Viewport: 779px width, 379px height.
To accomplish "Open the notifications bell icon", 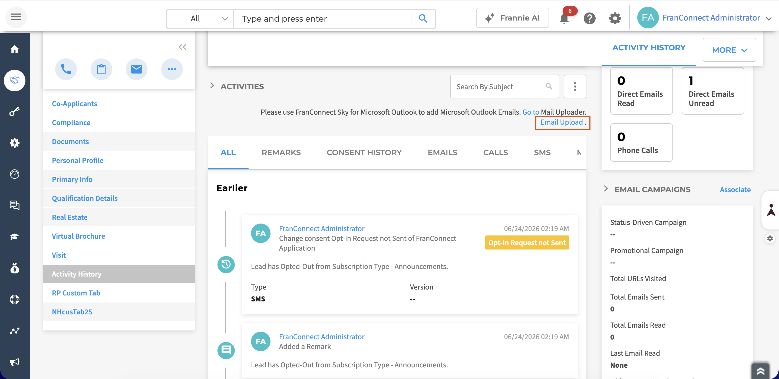I will (564, 18).
